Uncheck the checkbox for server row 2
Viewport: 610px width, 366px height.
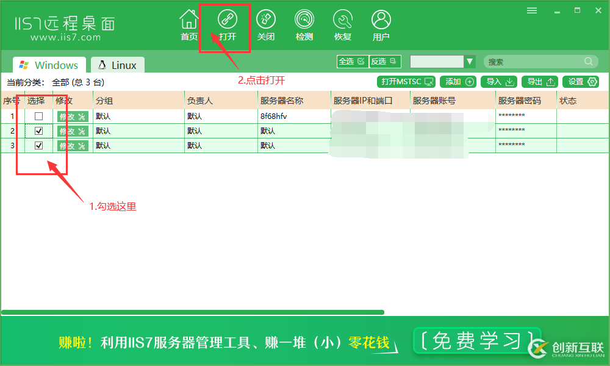pos(38,131)
